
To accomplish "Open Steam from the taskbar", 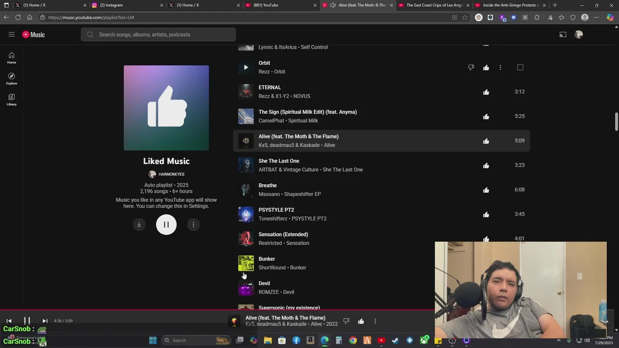I will (395, 340).
